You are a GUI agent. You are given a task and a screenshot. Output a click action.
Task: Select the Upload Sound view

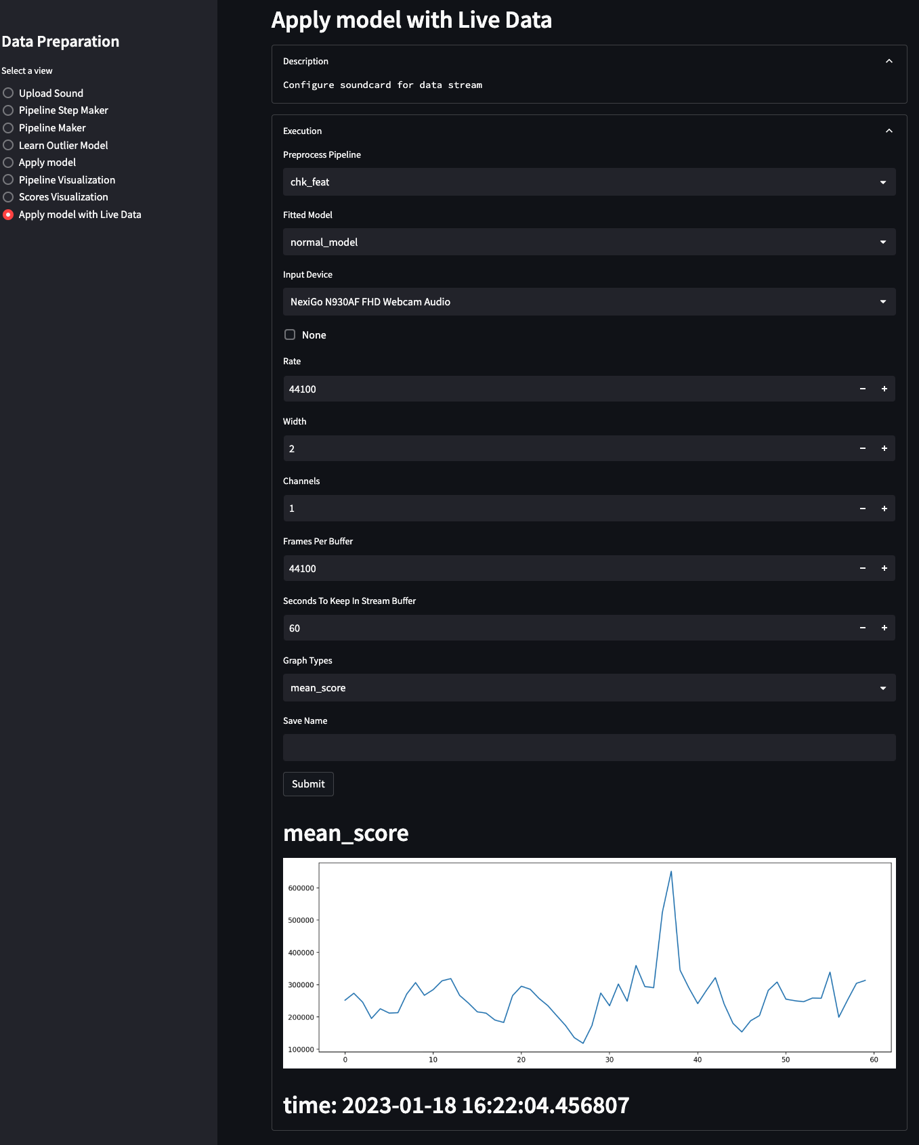tap(43, 93)
